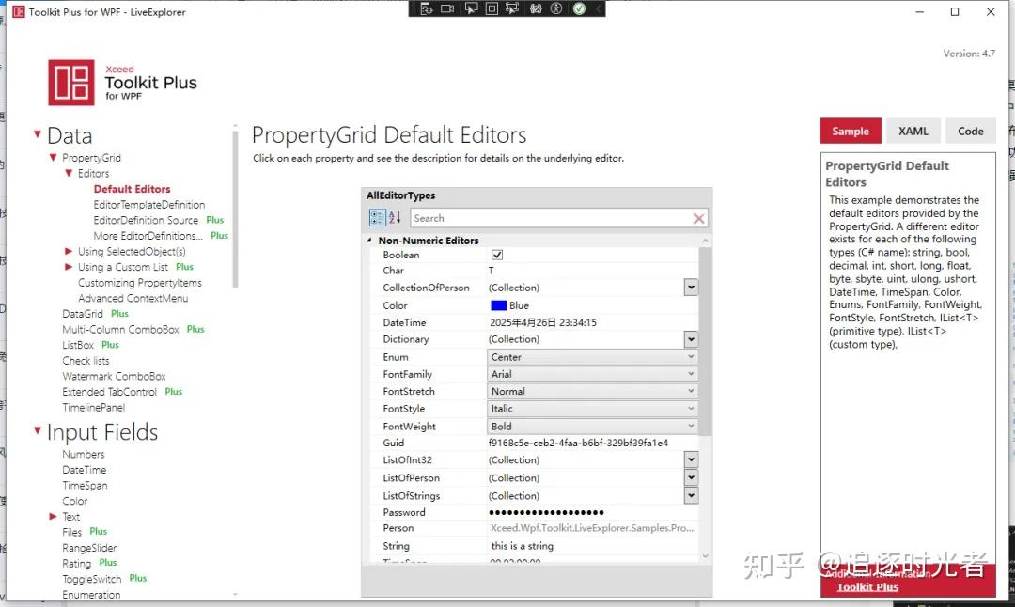Click the accessibility person icon in the overlay toolbar
The width and height of the screenshot is (1015, 607).
(x=554, y=8)
